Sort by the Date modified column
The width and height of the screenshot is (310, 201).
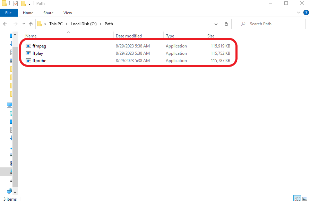pyautogui.click(x=129, y=36)
